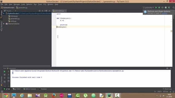Toggle the Structure side tab

click(x=1, y=26)
